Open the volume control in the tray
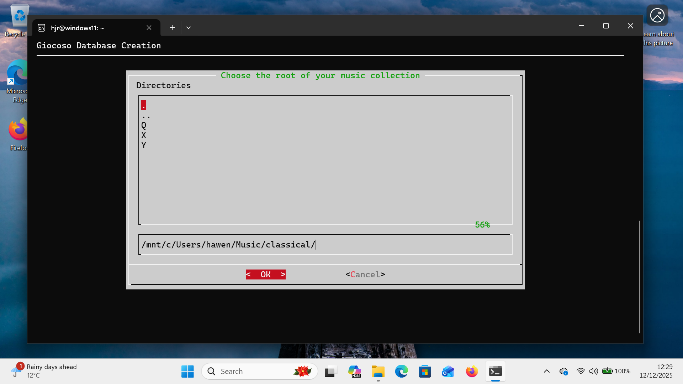 click(593, 371)
